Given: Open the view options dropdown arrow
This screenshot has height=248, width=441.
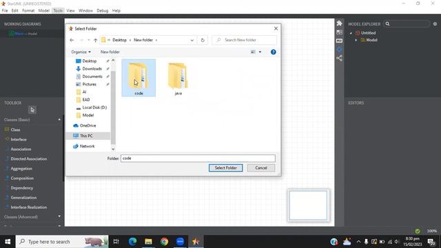Looking at the screenshot, I should click(260, 52).
